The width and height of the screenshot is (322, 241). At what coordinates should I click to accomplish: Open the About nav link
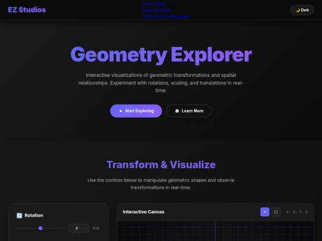tap(160, 4)
